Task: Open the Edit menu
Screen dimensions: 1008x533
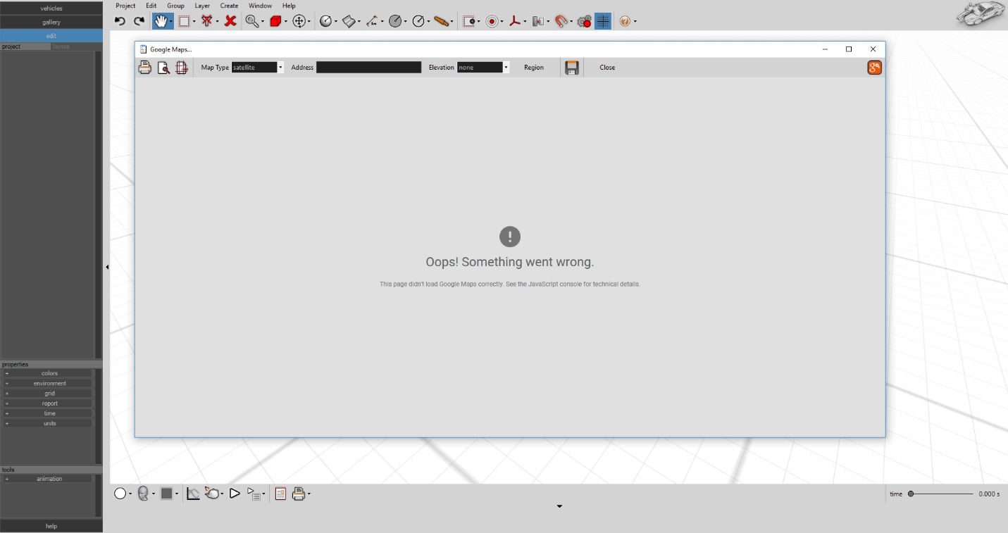Action: click(x=151, y=6)
